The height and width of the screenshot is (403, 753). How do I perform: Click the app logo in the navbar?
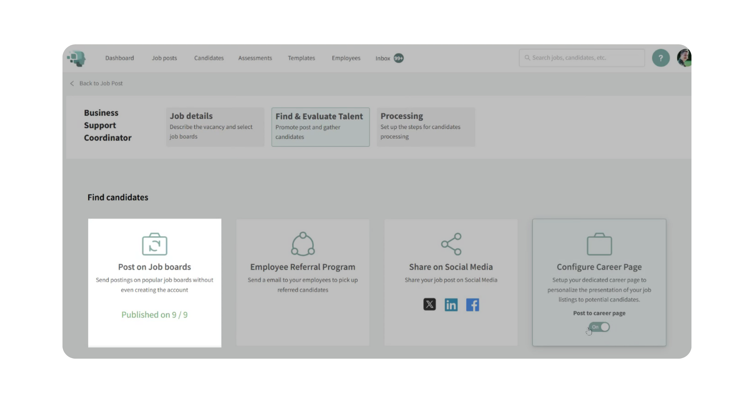(x=77, y=58)
